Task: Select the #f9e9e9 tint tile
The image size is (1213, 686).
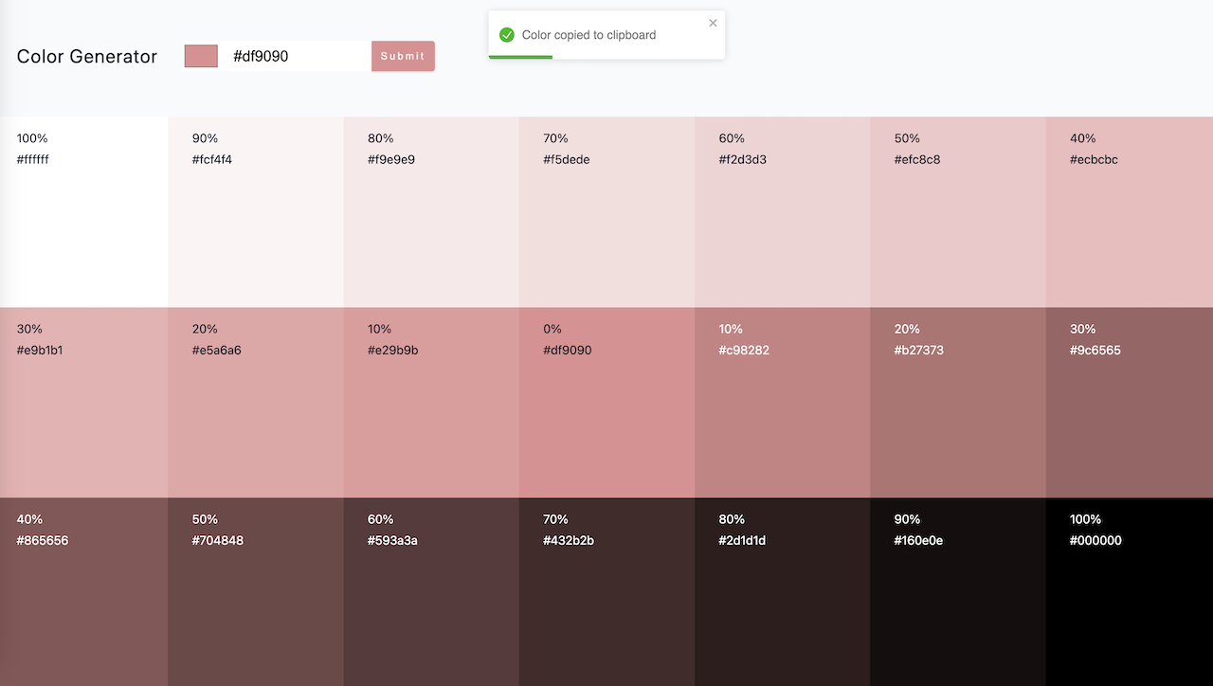Action: (431, 211)
